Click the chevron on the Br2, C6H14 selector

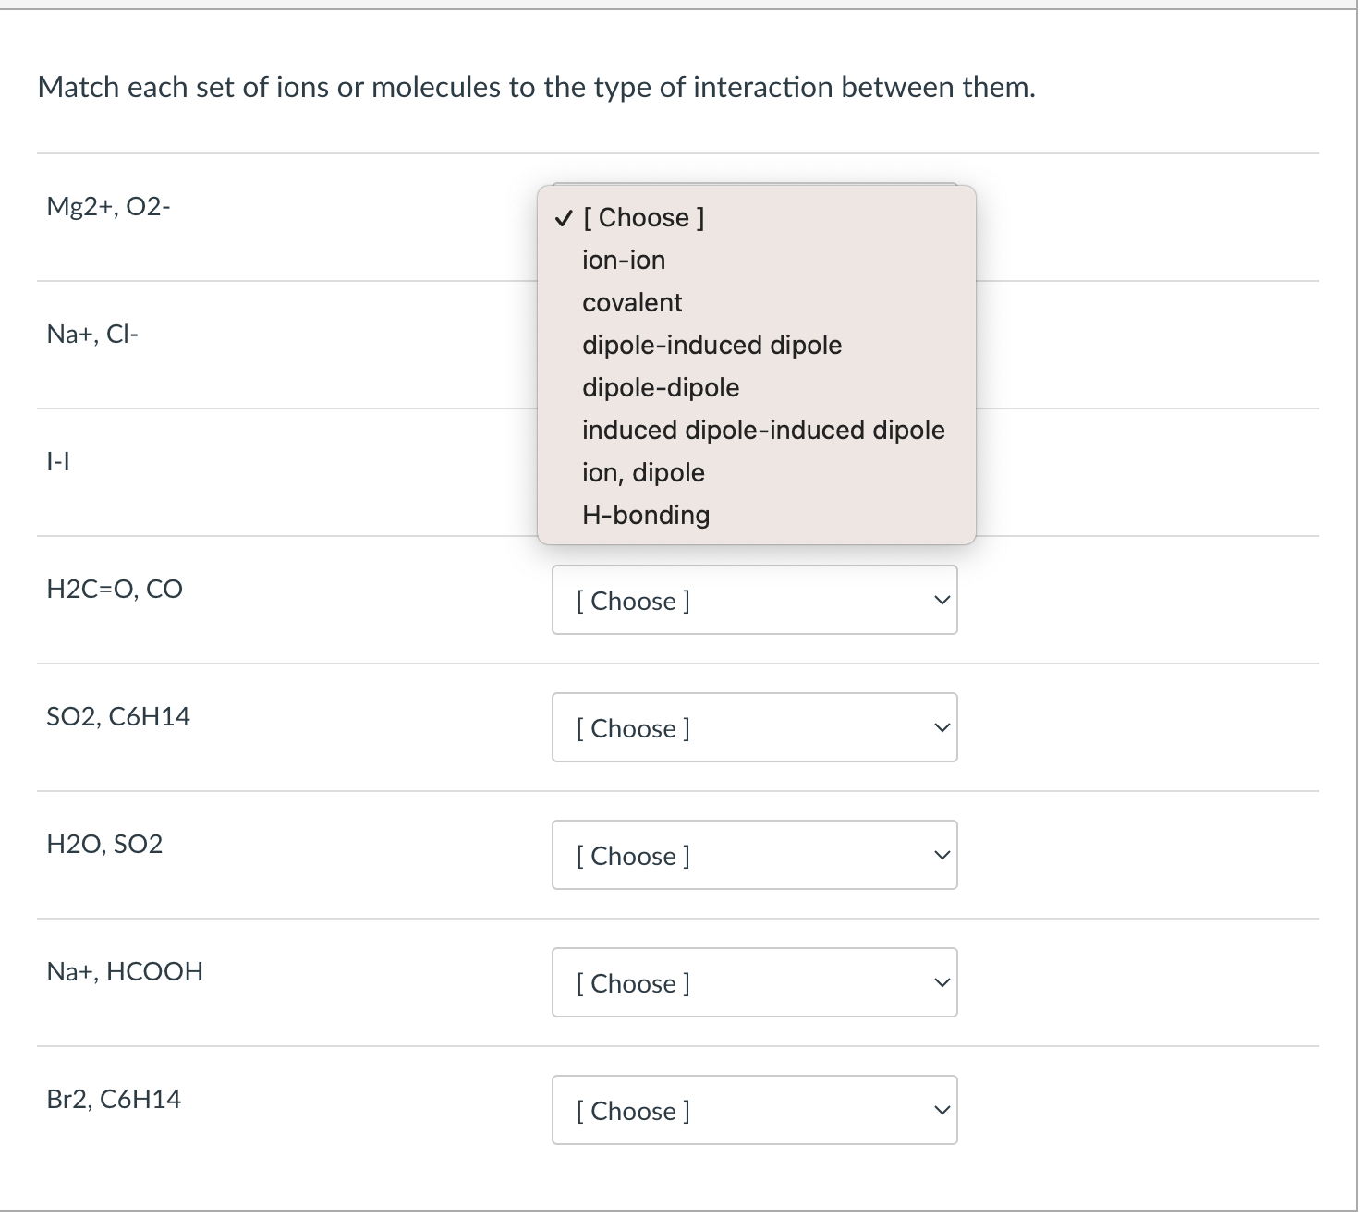(942, 1110)
